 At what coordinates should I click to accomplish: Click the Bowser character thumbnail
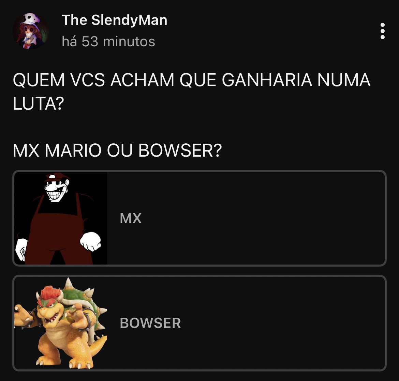click(61, 323)
